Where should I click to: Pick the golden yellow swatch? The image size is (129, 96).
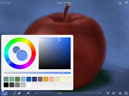pos(46,79)
